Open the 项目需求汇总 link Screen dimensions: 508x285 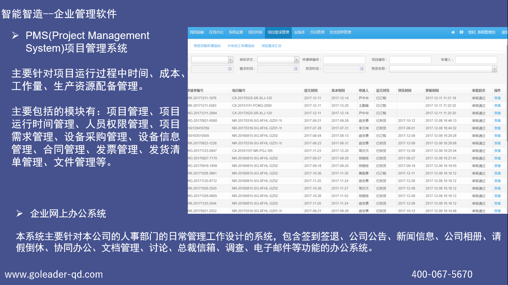[x=271, y=46]
